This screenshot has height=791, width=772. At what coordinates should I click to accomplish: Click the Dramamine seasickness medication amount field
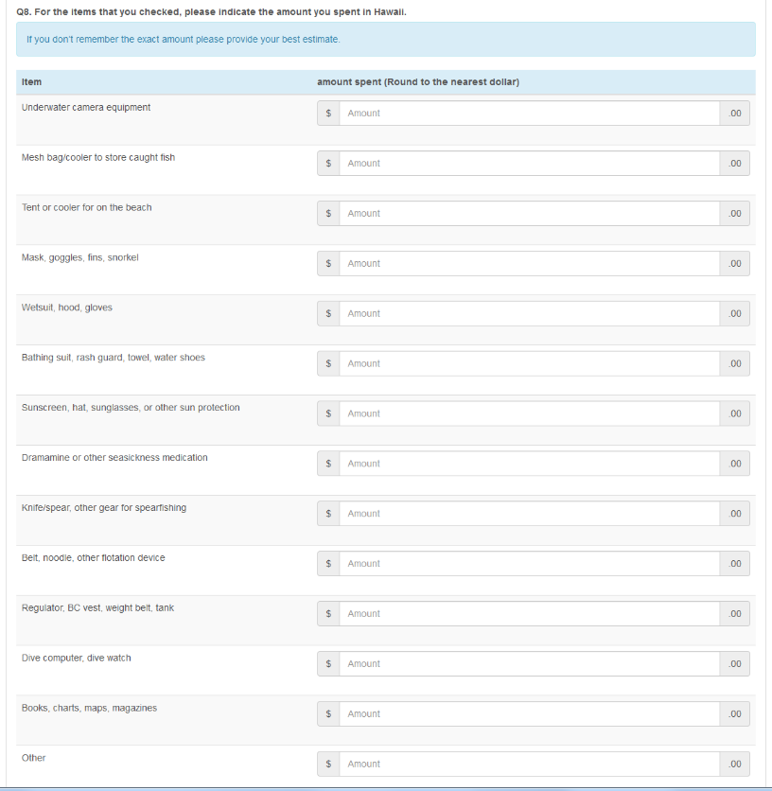coord(530,464)
